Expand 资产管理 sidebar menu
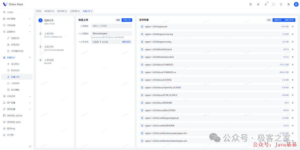Image resolution: width=300 pixels, height=150 pixels. click(17, 19)
